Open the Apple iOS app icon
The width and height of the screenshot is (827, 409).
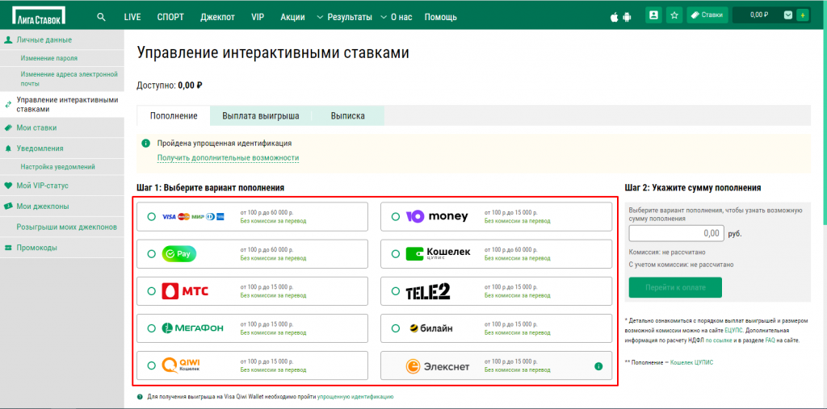615,15
